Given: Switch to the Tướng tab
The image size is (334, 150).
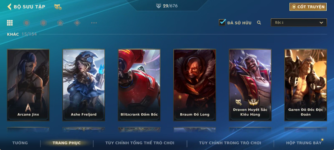Looking at the screenshot, I should coord(20,143).
